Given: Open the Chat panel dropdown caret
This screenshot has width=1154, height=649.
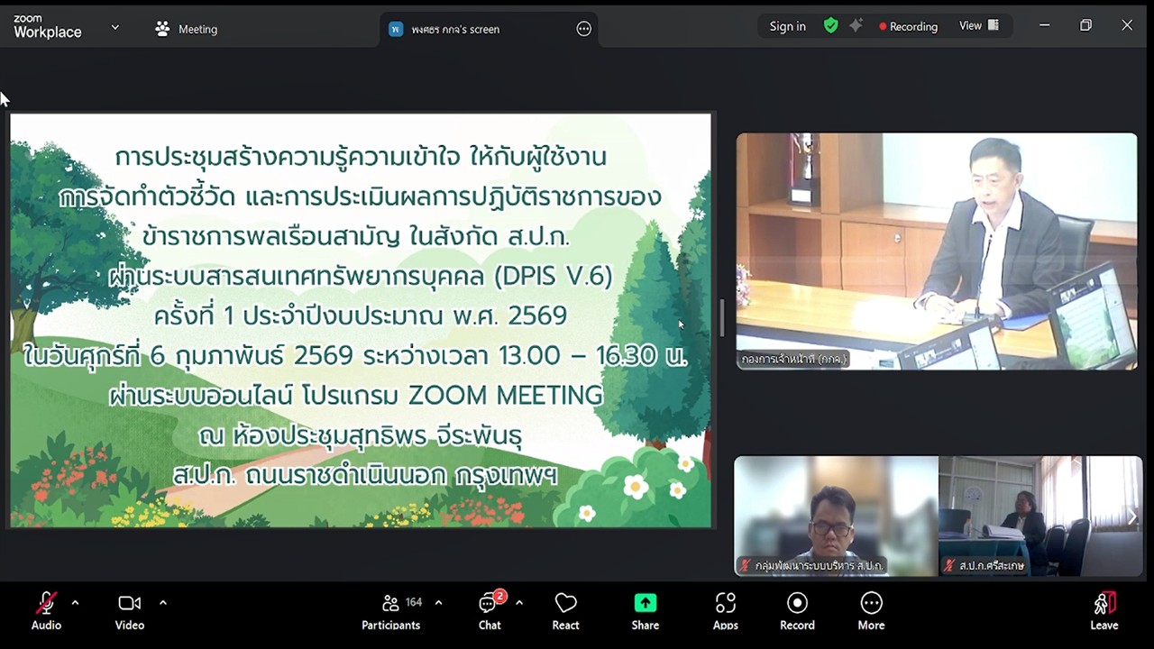Looking at the screenshot, I should [x=517, y=602].
